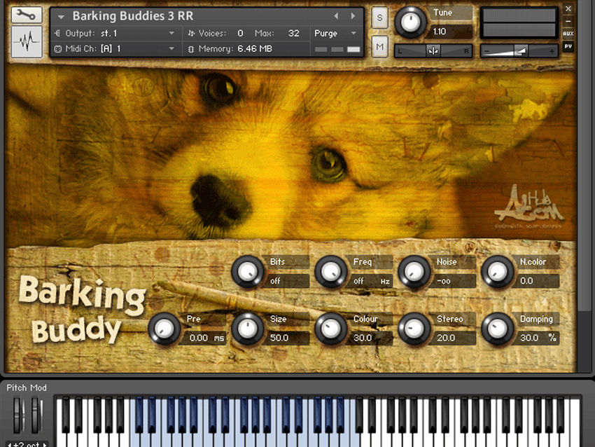595x447 pixels.
Task: Click the N.color knob
Action: click(x=498, y=272)
